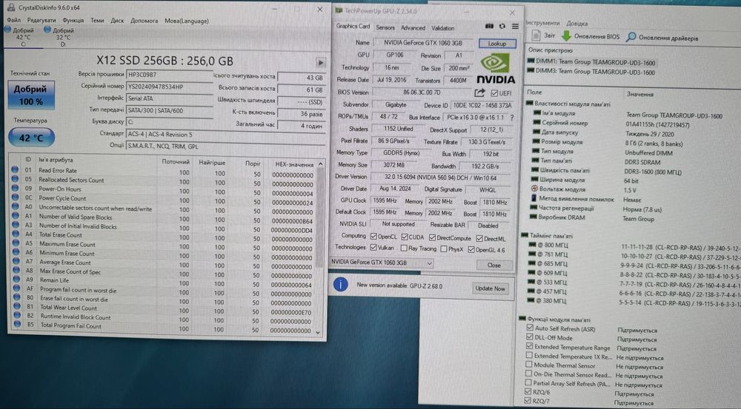
Task: Select the Number of Valid Spare Blocks row
Action: (163, 217)
